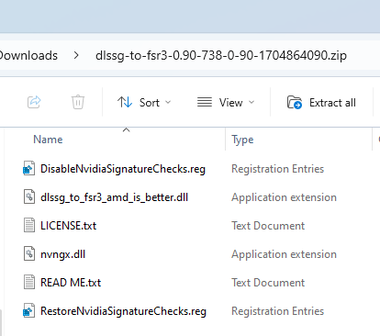Click Application extension type of dlssg_to_fsr3 dll
Image resolution: width=380 pixels, height=336 pixels.
click(284, 197)
